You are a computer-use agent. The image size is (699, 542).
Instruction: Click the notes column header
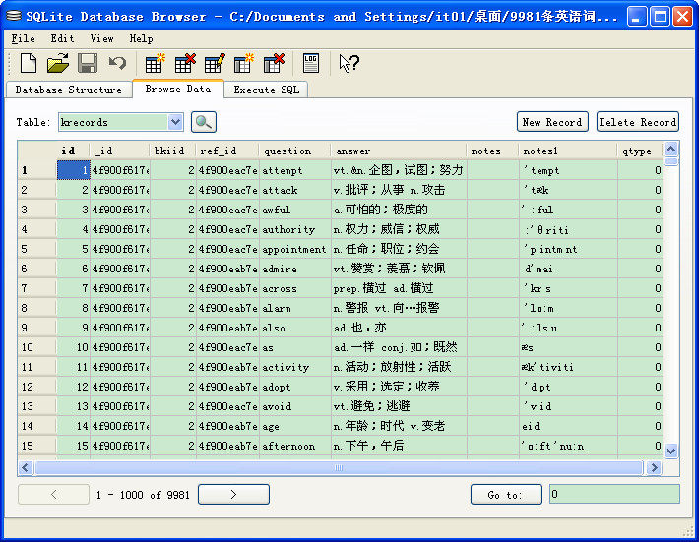[493, 151]
